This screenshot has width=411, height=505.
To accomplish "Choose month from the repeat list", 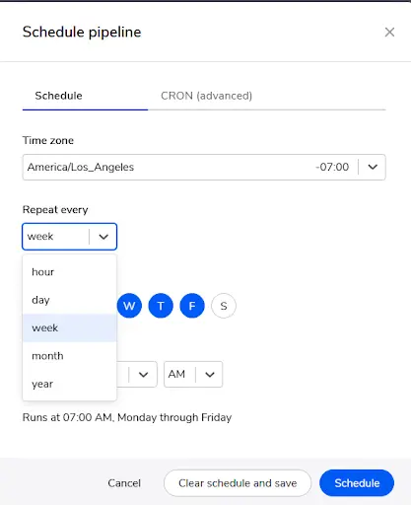I will [x=69, y=356].
